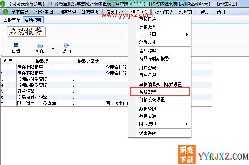
Task: Open the 高级应用 menu
Action: coord(186,12)
